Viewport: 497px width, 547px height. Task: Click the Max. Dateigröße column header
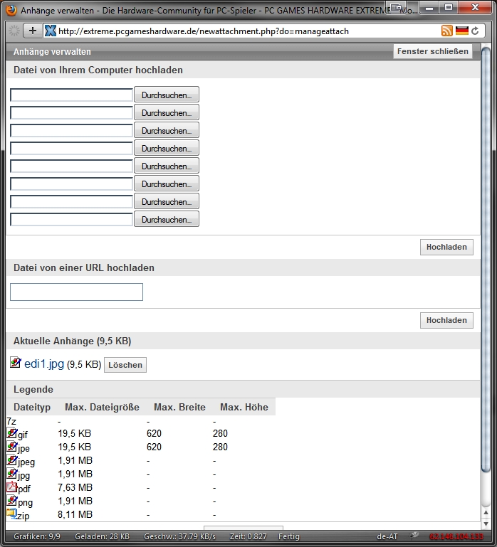(102, 407)
